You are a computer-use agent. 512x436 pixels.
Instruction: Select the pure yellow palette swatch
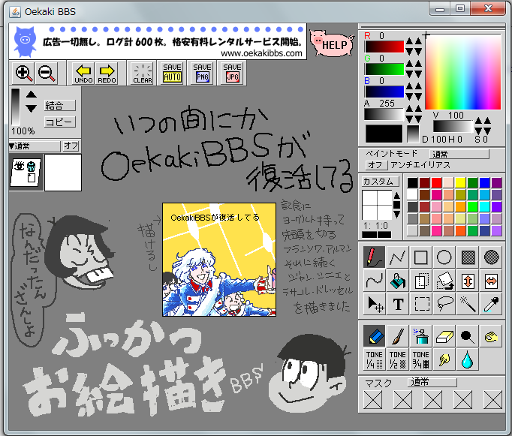(x=460, y=182)
